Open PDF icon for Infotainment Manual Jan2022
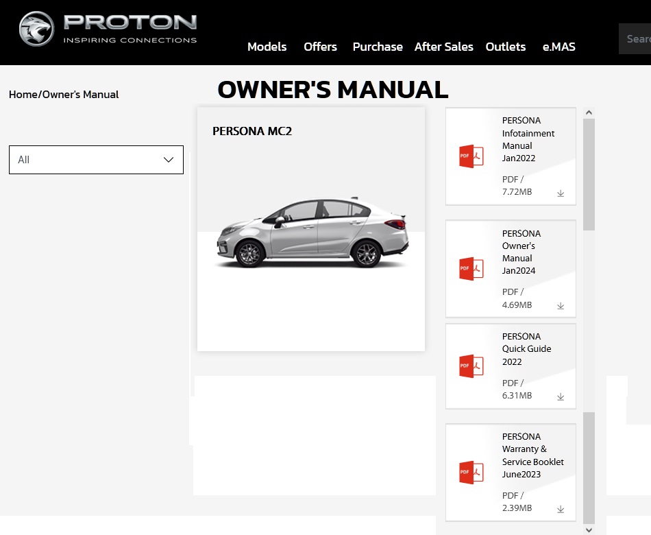651x535 pixels. pyautogui.click(x=471, y=156)
